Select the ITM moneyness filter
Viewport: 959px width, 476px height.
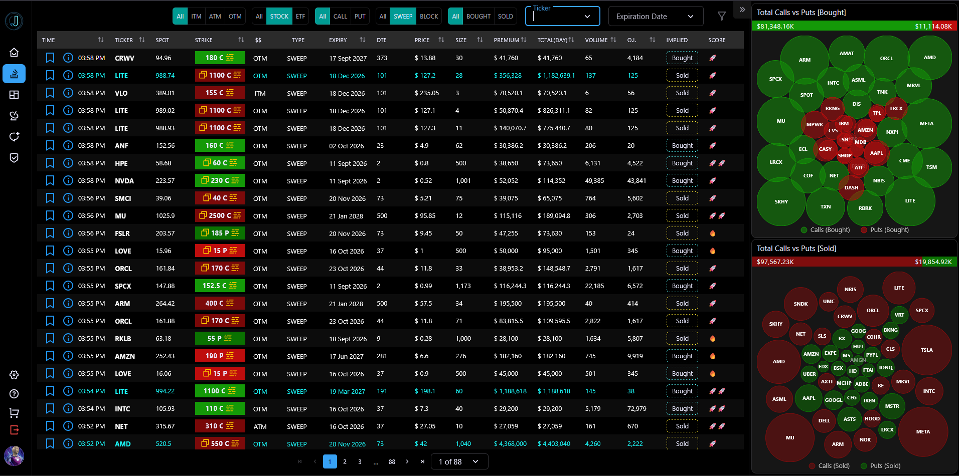pos(196,17)
